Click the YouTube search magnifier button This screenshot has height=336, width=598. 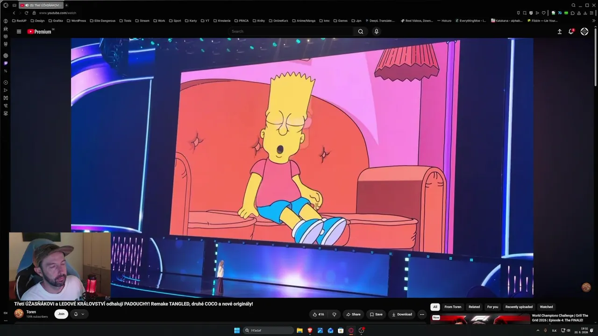tap(361, 32)
